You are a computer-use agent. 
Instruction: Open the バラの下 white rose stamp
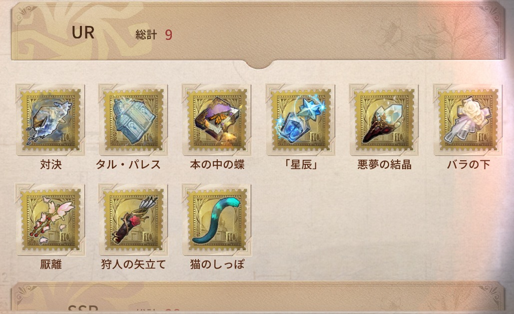(x=468, y=120)
